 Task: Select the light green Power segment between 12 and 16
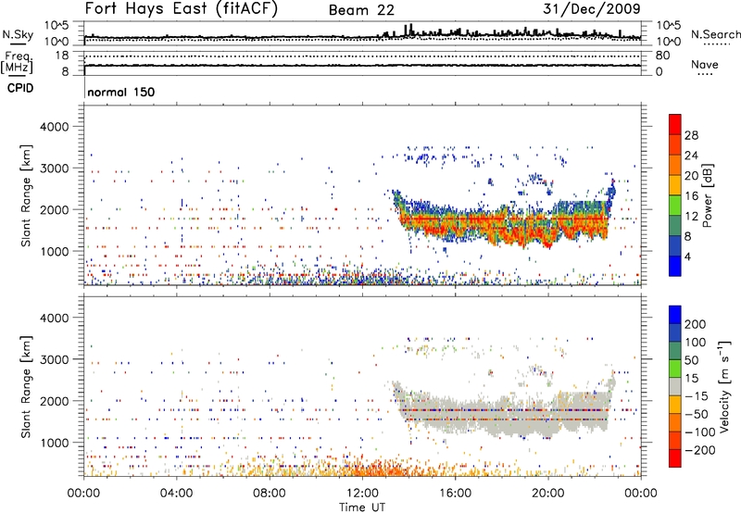click(675, 206)
